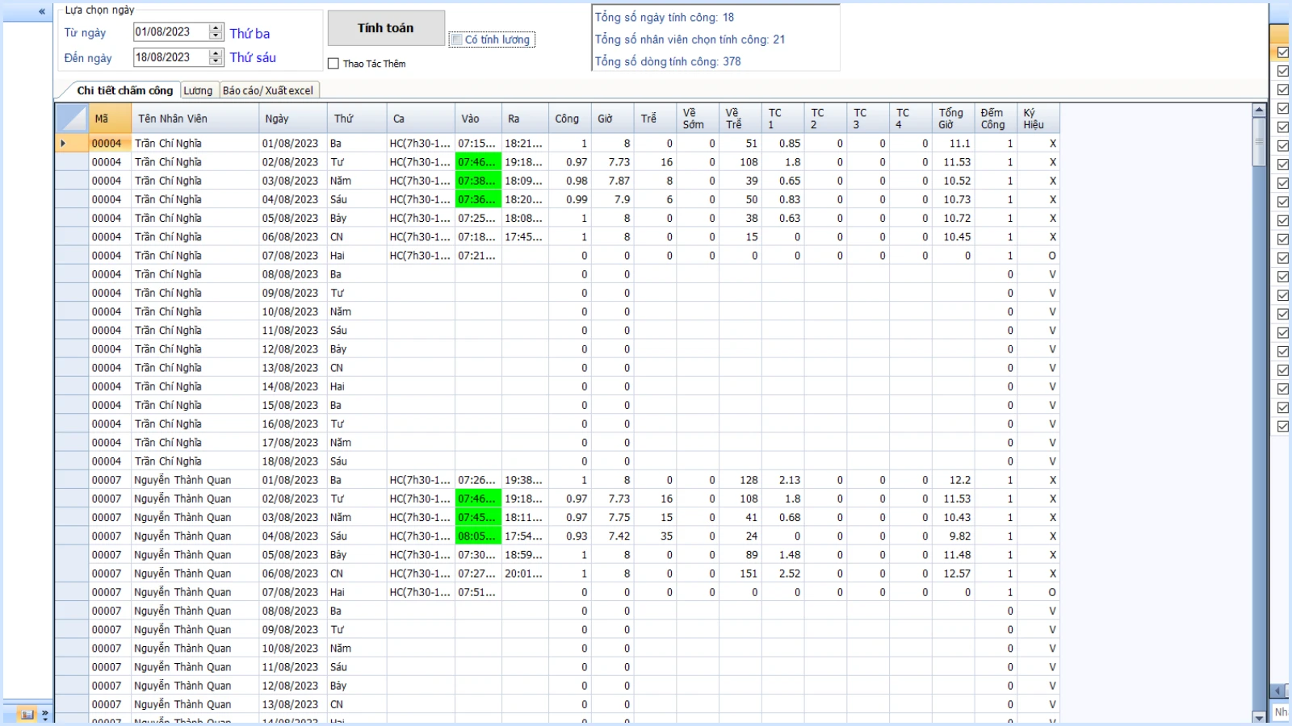1292x726 pixels.
Task: Collapse the left navigation pane with the double-arrow
Action: pos(42,11)
